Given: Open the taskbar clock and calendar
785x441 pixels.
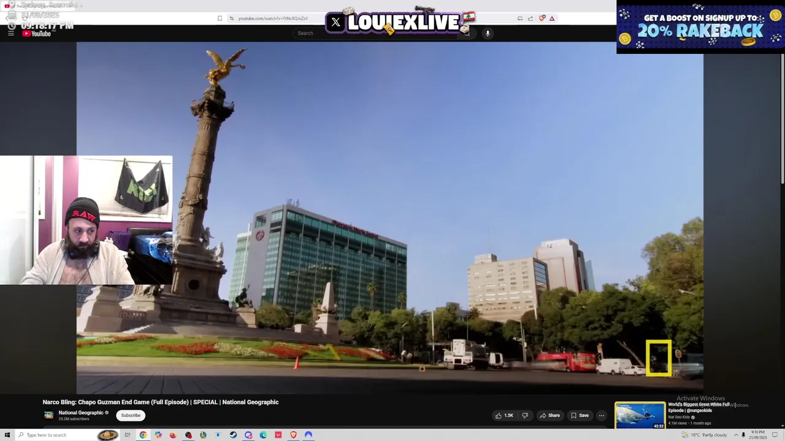Looking at the screenshot, I should click(758, 435).
